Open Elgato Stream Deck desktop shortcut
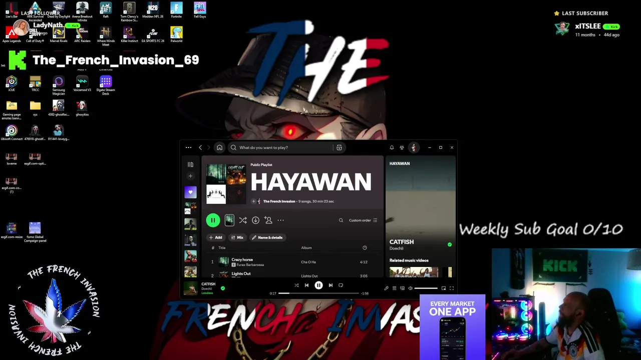This screenshot has width=641, height=360. (106, 85)
